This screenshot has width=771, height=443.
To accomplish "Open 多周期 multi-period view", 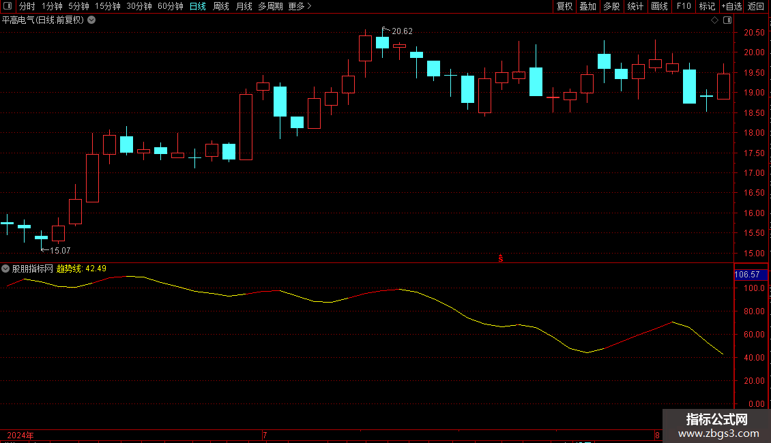I will [x=270, y=6].
